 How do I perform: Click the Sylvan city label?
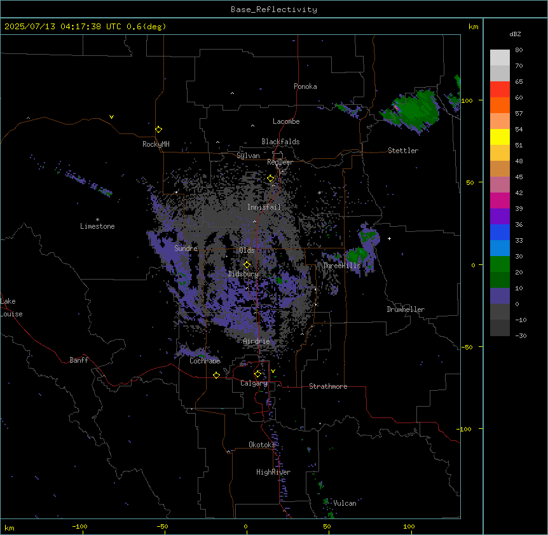(248, 156)
